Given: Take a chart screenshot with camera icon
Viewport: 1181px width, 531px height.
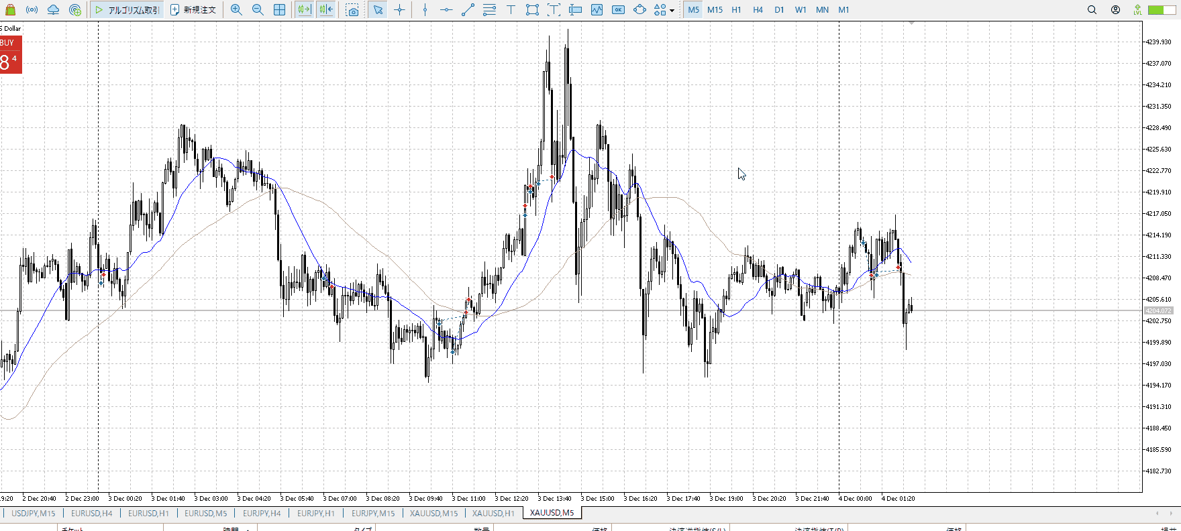Looking at the screenshot, I should coord(352,9).
